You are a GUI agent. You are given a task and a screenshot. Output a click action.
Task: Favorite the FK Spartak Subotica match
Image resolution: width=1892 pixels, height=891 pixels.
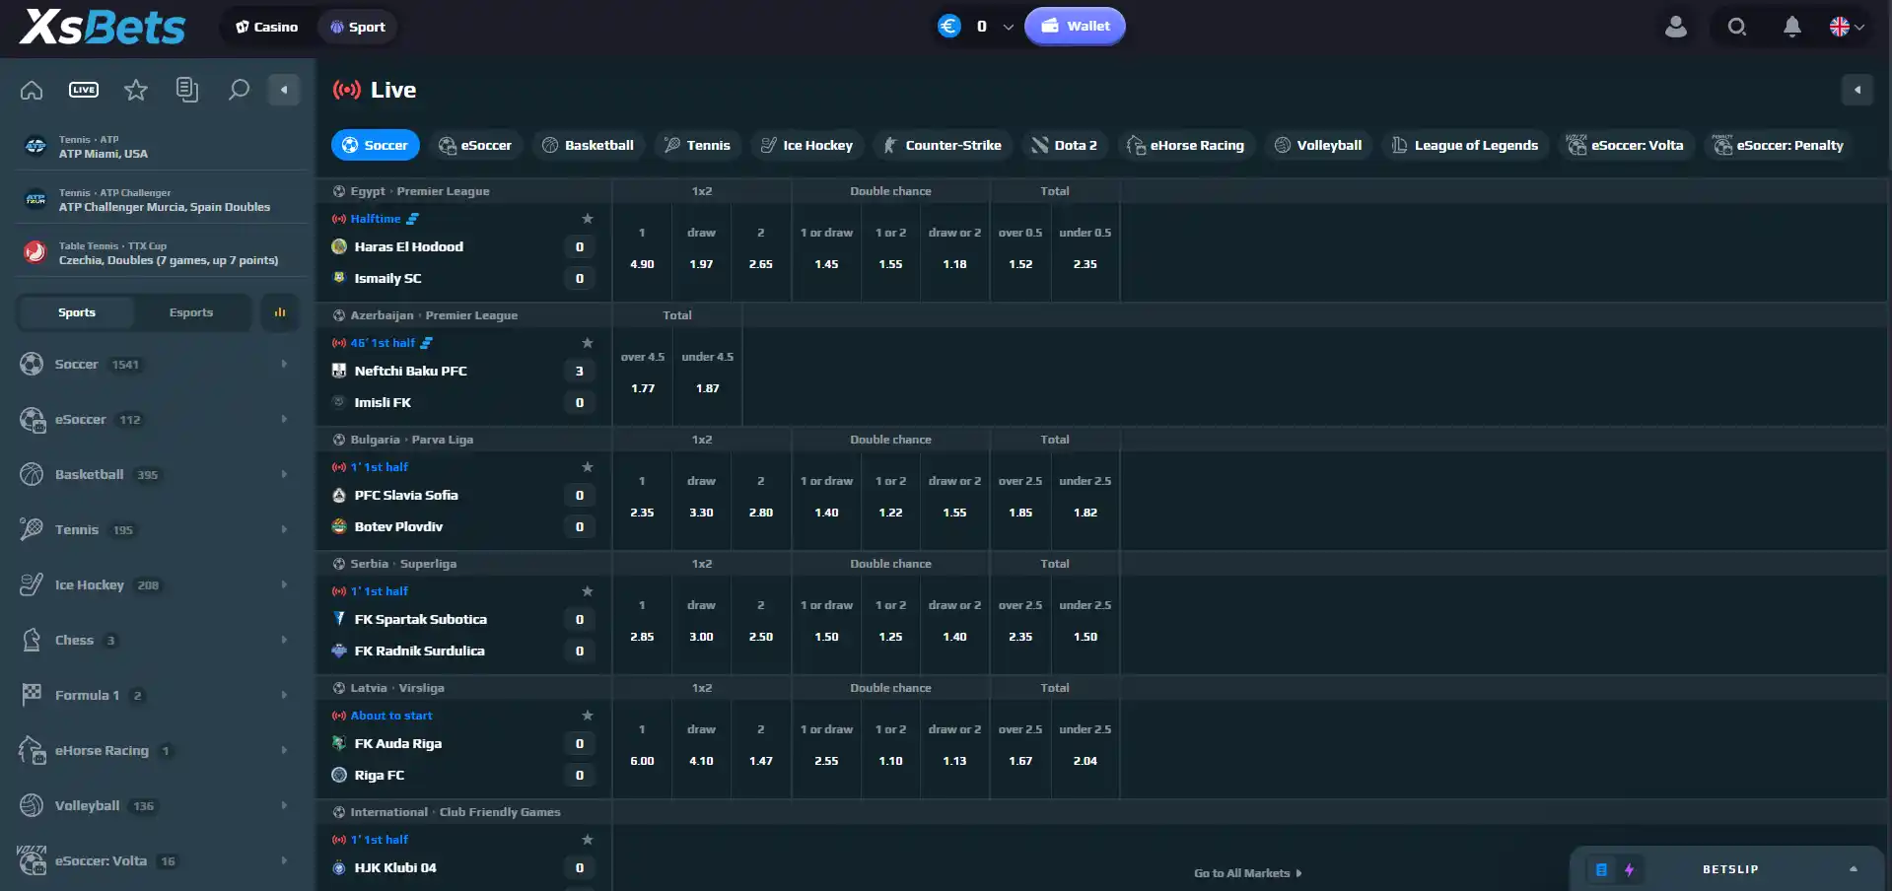[x=588, y=591]
